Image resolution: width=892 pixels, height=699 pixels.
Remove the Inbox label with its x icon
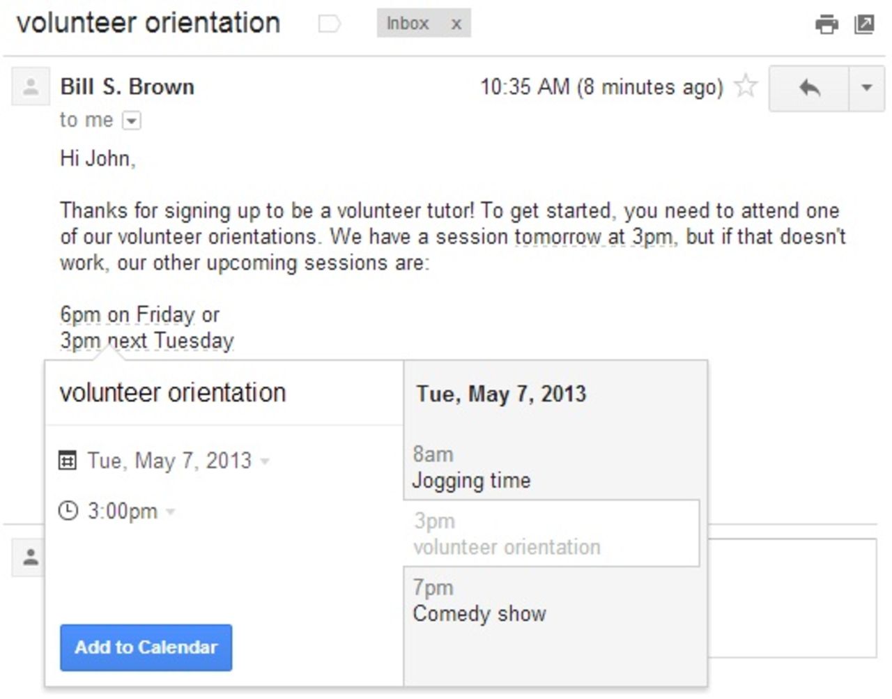(456, 23)
